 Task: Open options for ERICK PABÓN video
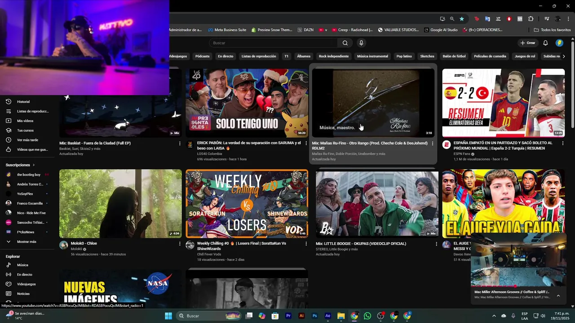pyautogui.click(x=306, y=144)
